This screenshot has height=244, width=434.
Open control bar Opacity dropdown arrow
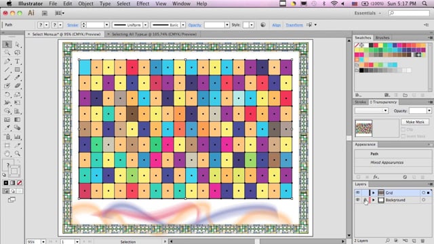[x=227, y=25]
